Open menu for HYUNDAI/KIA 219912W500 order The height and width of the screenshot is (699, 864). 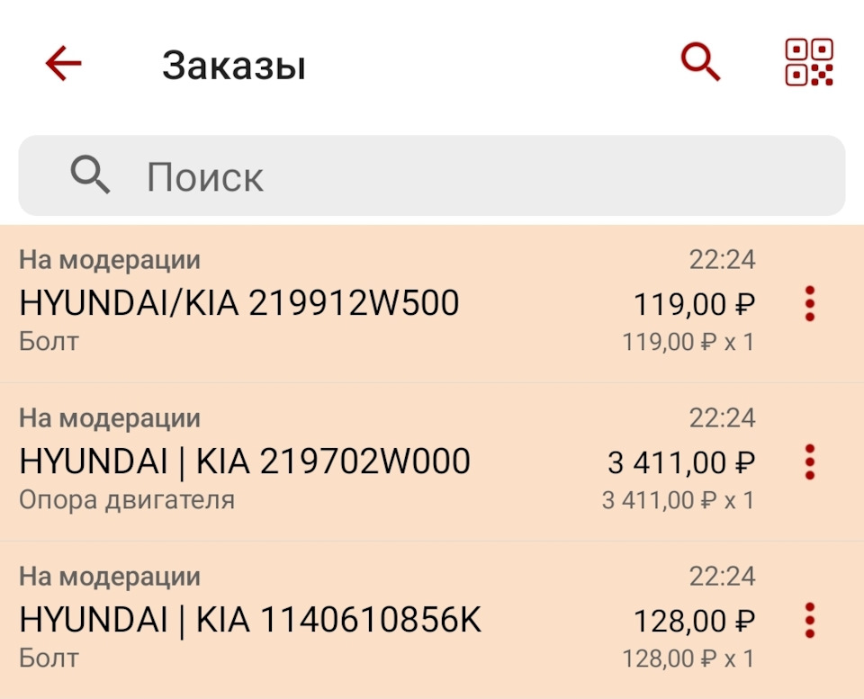(x=808, y=304)
